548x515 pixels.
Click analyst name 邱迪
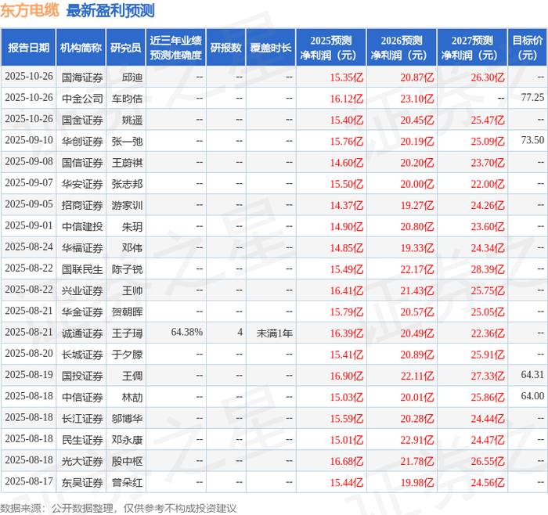pos(132,77)
